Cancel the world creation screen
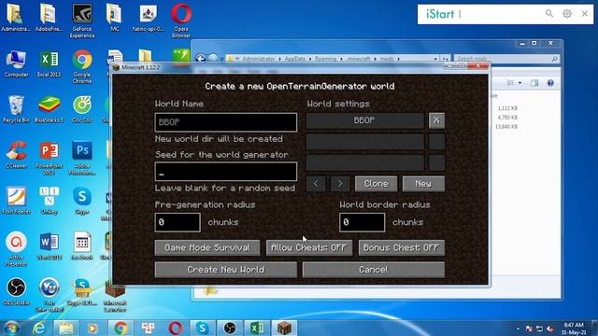The height and width of the screenshot is (336, 598). click(374, 270)
